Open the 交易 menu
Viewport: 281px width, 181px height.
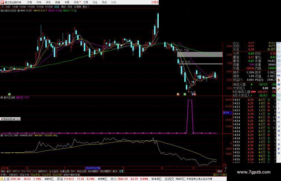pyautogui.click(x=85, y=2)
